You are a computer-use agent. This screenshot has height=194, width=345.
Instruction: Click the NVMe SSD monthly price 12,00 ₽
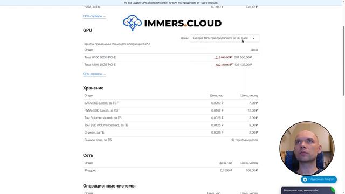253,110
